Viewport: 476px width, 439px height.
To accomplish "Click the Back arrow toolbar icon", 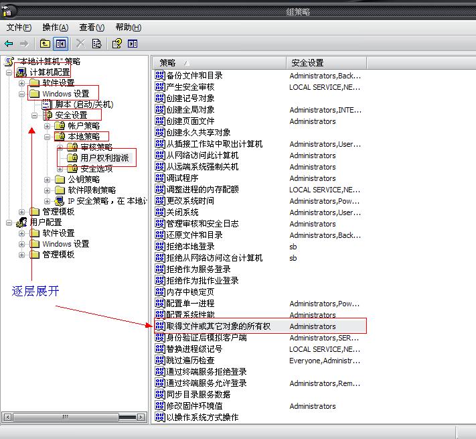I will tap(9, 44).
